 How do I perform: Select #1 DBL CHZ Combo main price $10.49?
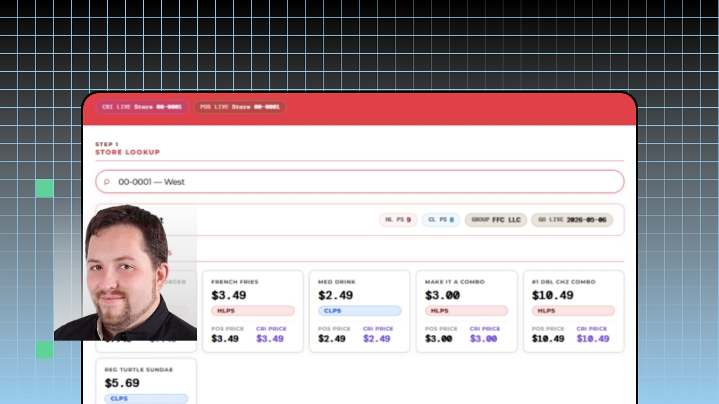pyautogui.click(x=553, y=295)
